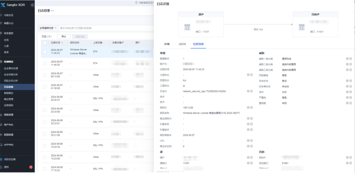Viewport: 355px width, 173px height.
Task: Open the 日志检索 more options dots
Action: pos(53,11)
